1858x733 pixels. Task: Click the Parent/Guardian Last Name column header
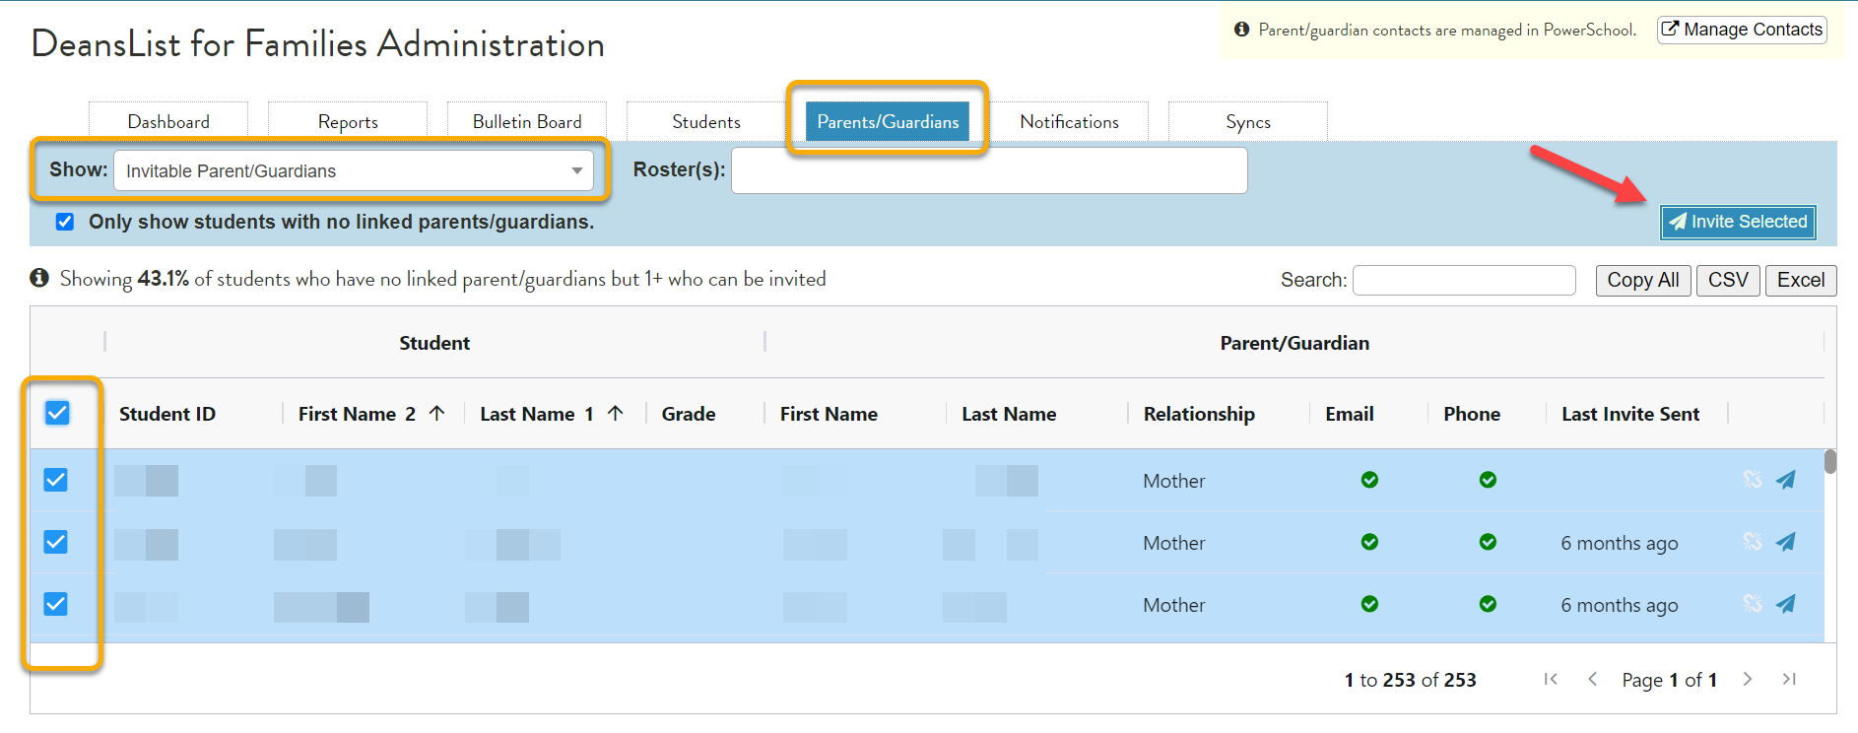click(1009, 414)
